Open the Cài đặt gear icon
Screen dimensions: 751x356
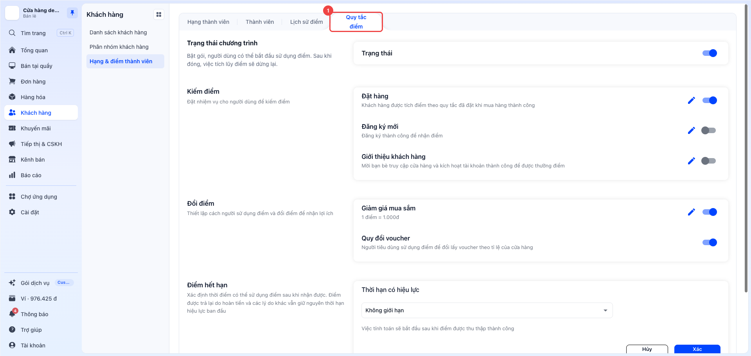(12, 212)
